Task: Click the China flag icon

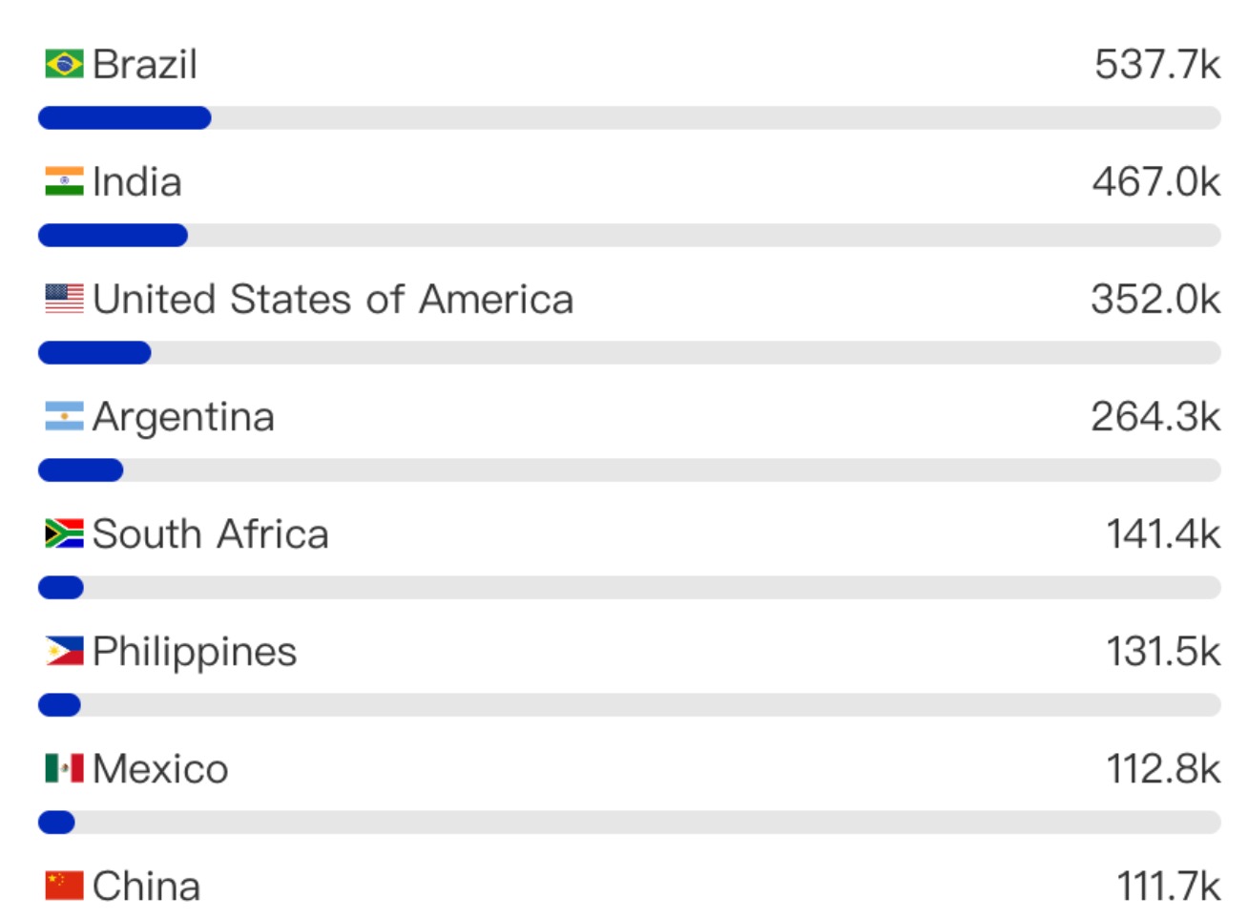Action: (x=64, y=886)
